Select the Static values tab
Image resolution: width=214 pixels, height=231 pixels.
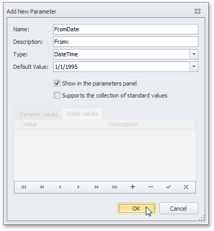tap(82, 114)
